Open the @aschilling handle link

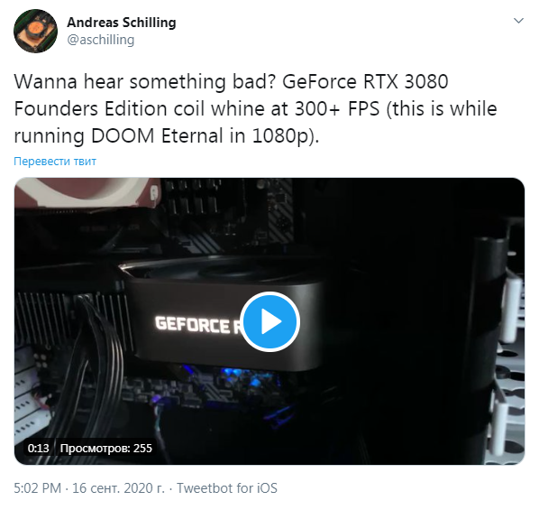(100, 40)
